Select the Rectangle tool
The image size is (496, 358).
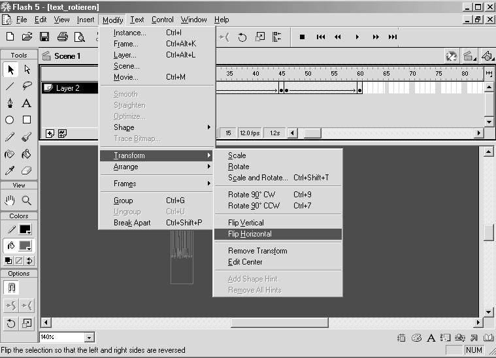(x=27, y=120)
